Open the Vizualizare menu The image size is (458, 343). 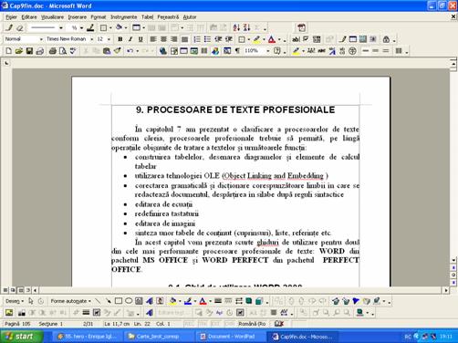pyautogui.click(x=52, y=17)
